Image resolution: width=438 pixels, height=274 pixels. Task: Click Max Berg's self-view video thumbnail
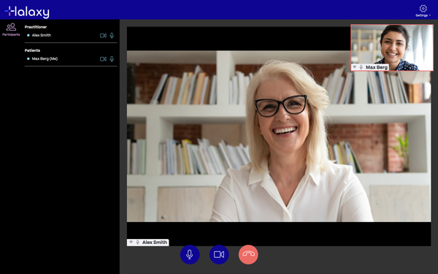(392, 47)
